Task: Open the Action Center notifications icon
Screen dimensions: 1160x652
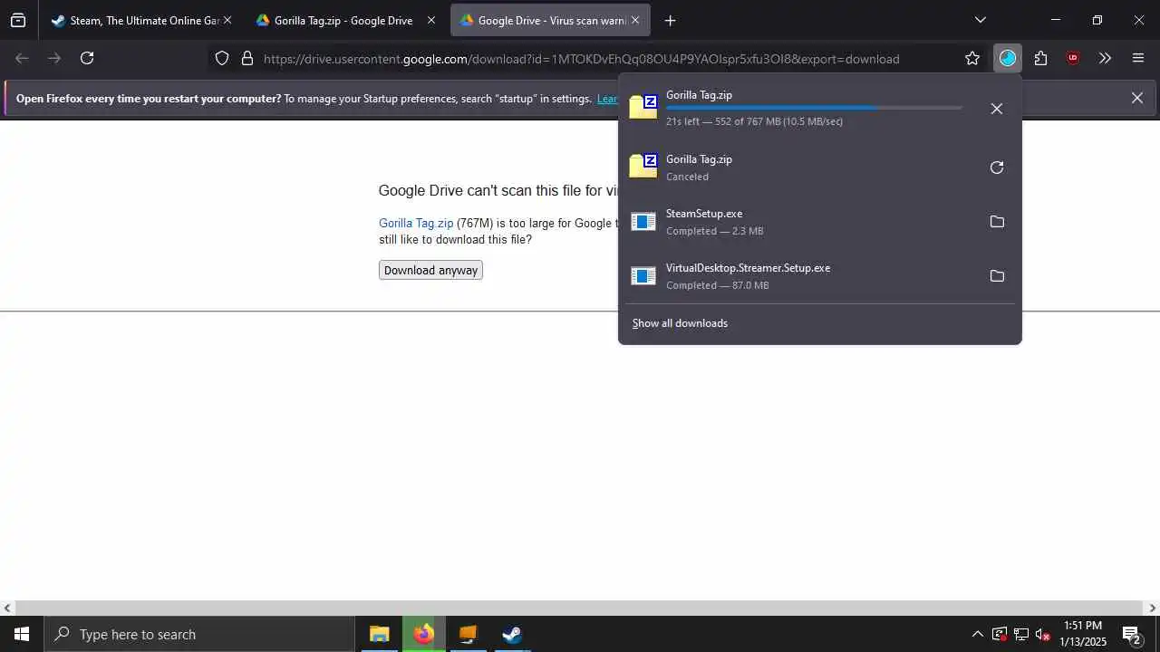Action: [1132, 634]
